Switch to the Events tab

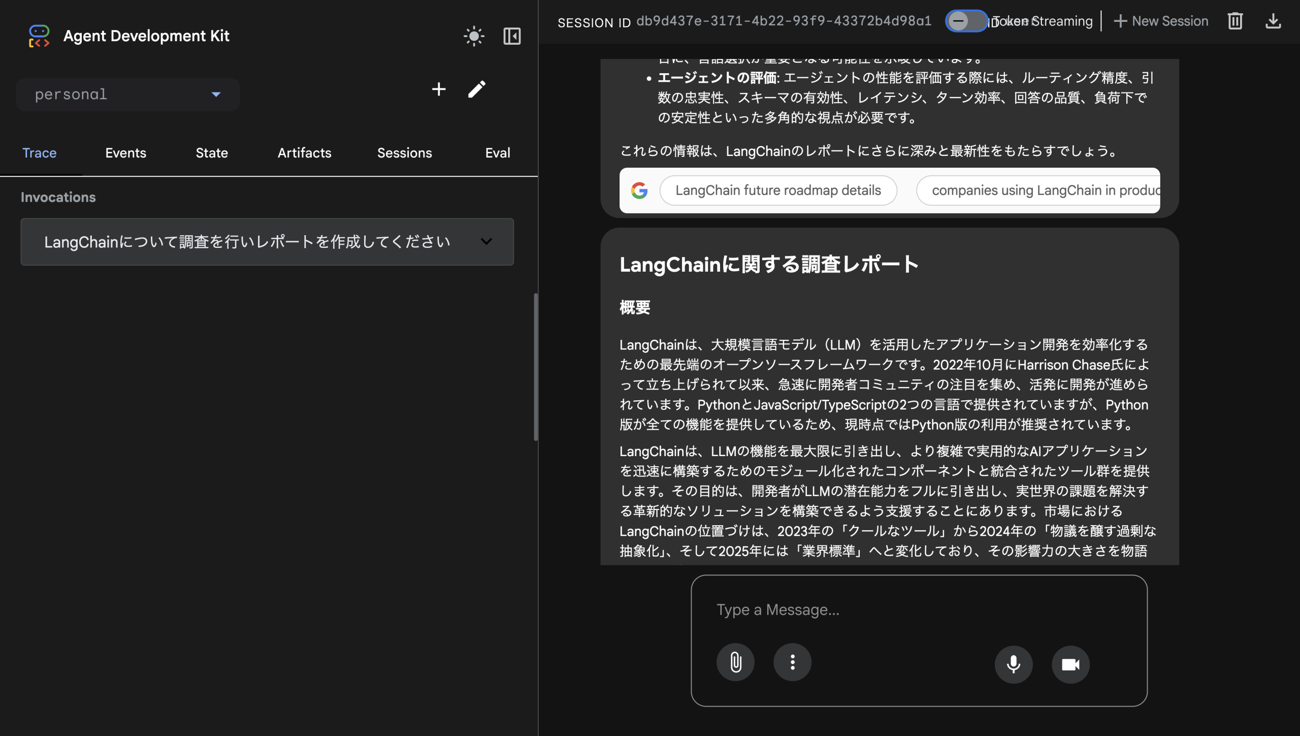coord(125,152)
